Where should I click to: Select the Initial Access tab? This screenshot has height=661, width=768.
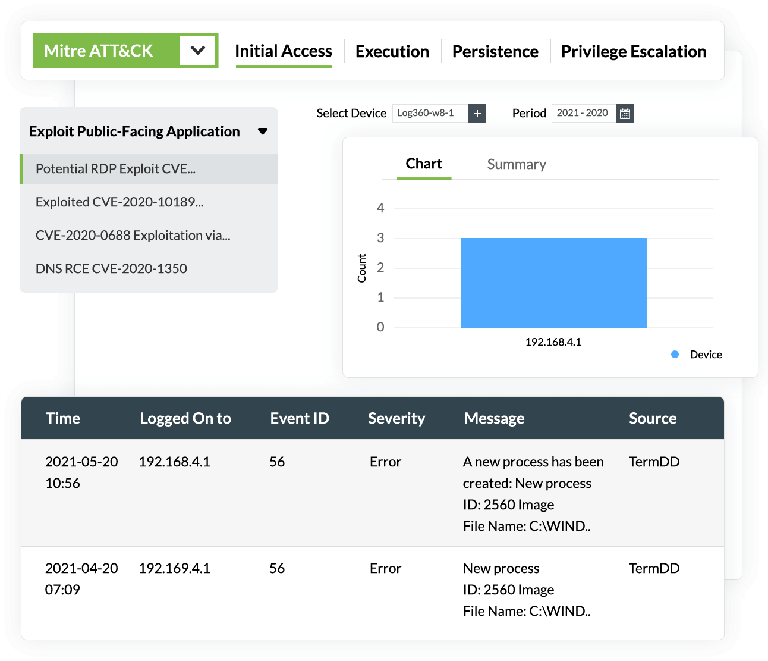pos(284,51)
